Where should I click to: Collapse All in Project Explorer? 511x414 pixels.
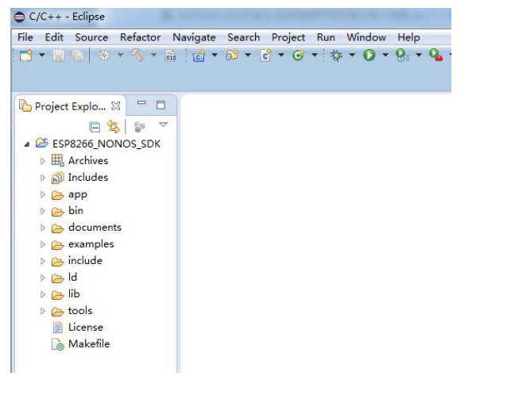(x=95, y=127)
